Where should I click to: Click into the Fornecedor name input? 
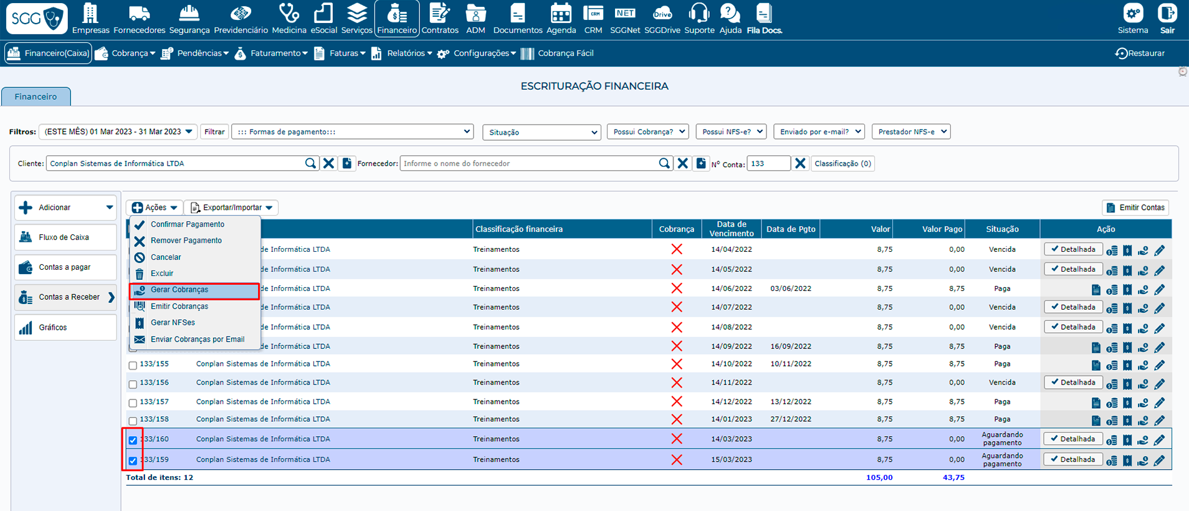click(528, 163)
